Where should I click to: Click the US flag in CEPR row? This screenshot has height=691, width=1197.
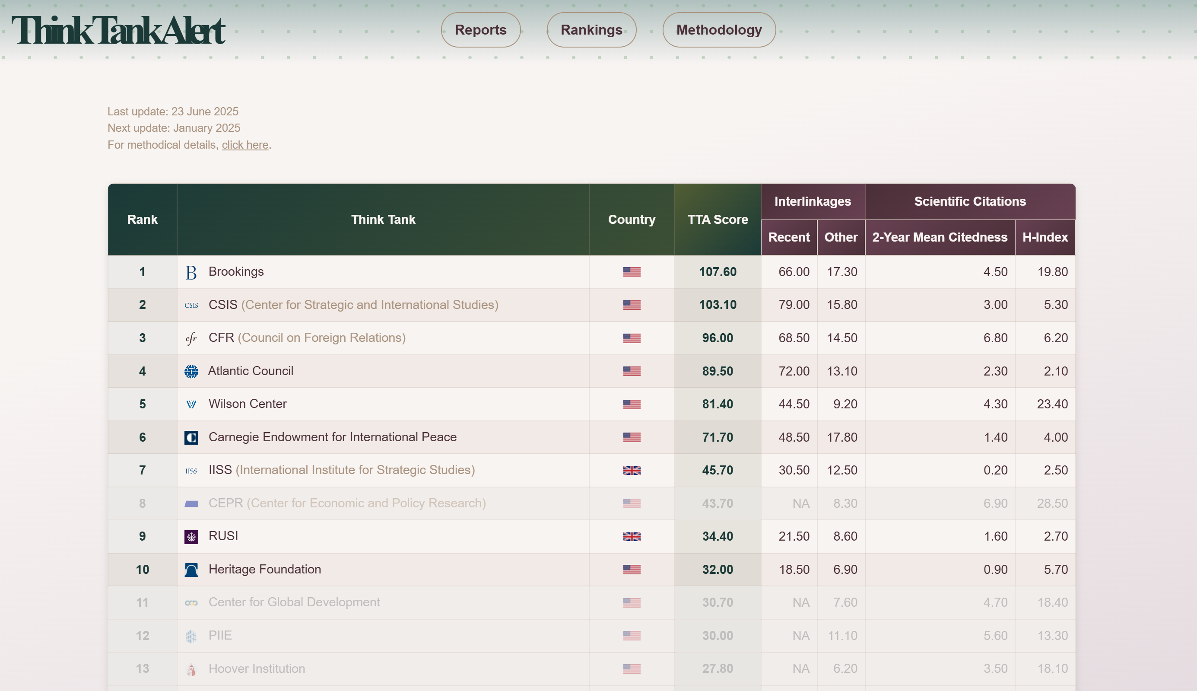(x=632, y=503)
